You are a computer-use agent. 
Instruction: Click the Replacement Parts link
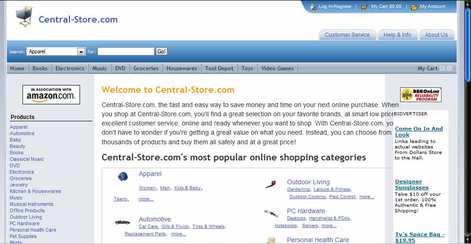(x=145, y=234)
